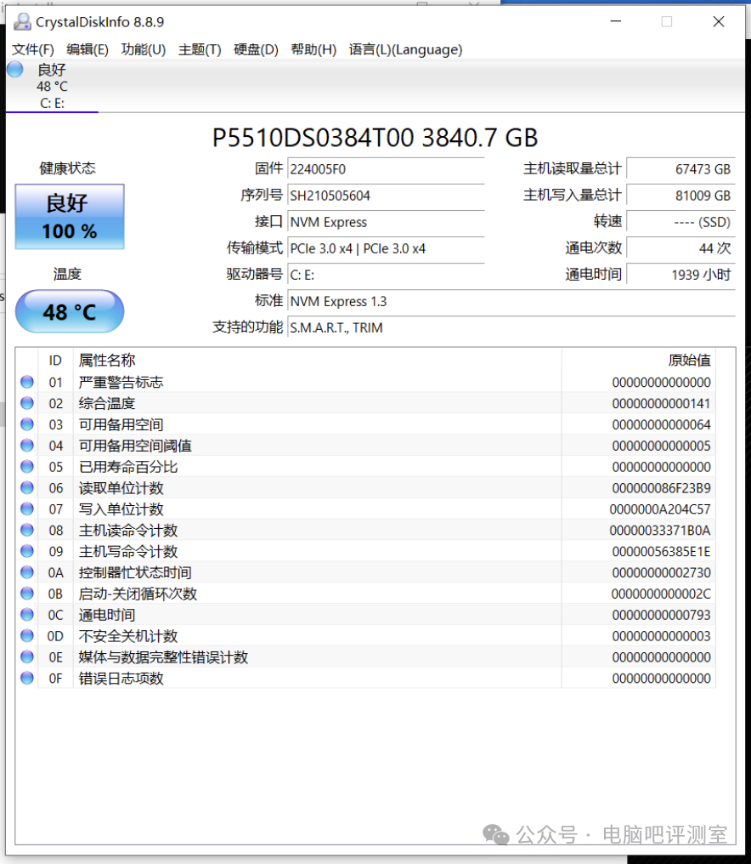This screenshot has width=751, height=864.
Task: Select the C: E: disk status orb
Action: (15, 70)
